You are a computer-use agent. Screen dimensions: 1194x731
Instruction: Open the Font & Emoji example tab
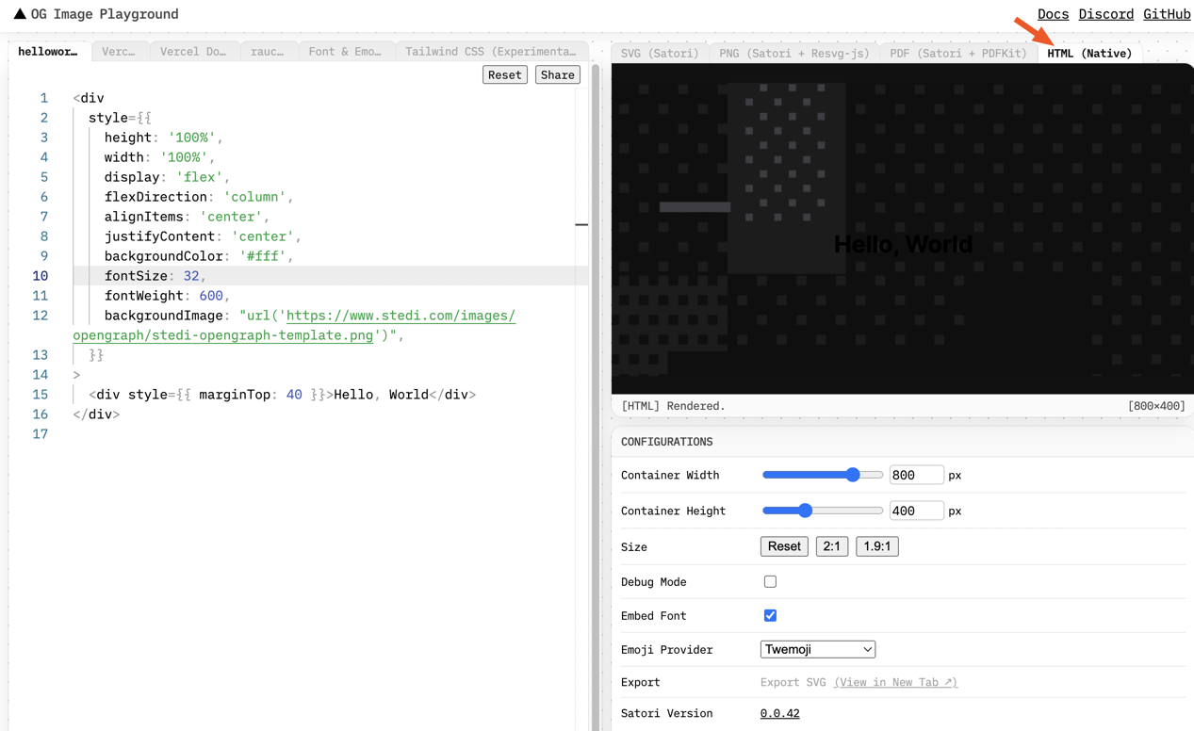click(x=345, y=50)
